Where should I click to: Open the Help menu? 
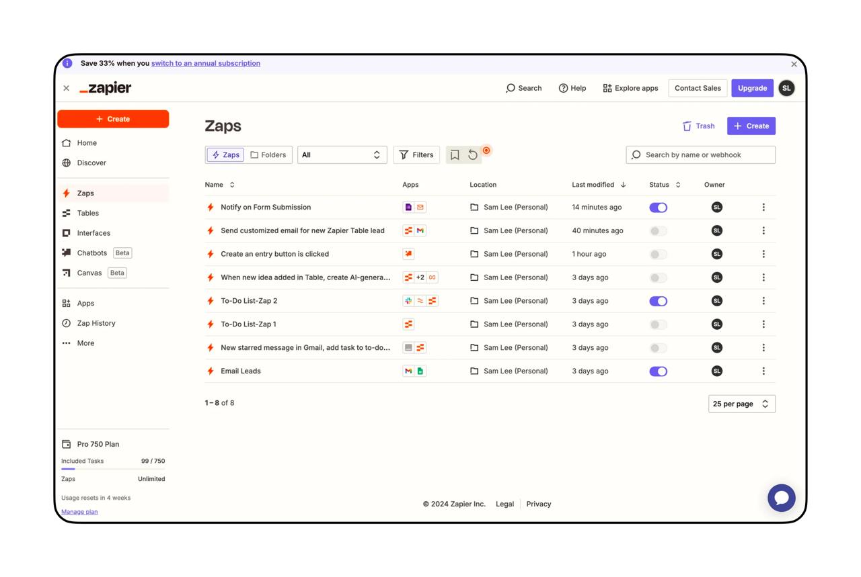click(x=572, y=88)
